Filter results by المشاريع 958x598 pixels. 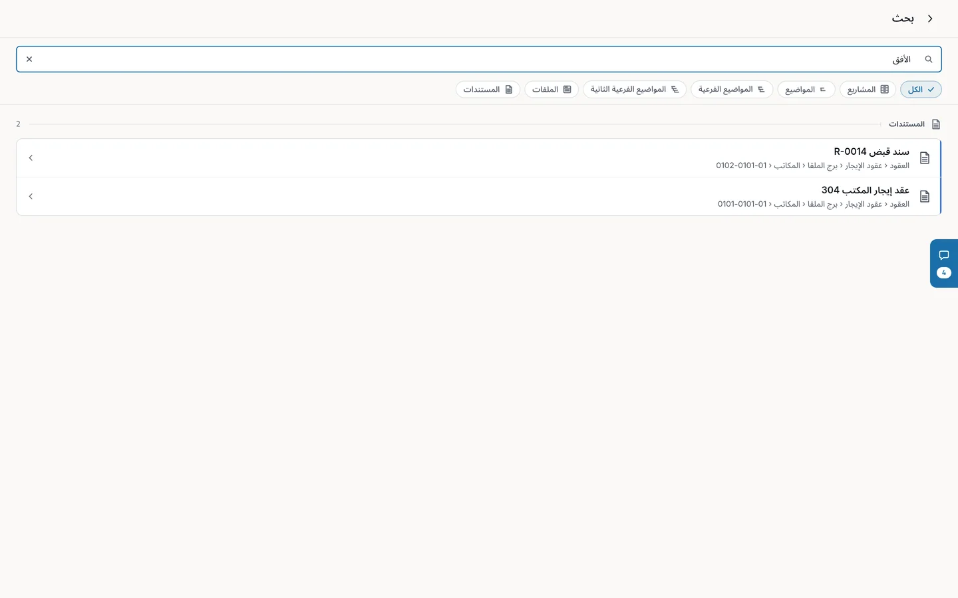[x=868, y=90]
